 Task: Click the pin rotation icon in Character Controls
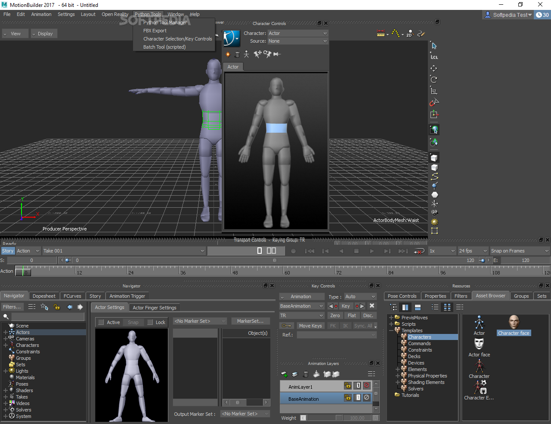[267, 54]
